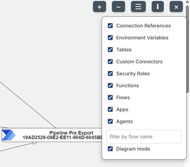Click the filter by flow name field
Screen dimensions: 190x167
tap(144, 137)
